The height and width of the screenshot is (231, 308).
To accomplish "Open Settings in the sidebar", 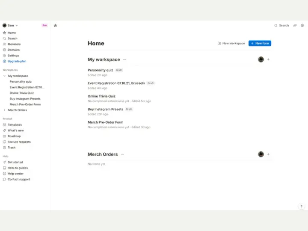I will pyautogui.click(x=13, y=55).
